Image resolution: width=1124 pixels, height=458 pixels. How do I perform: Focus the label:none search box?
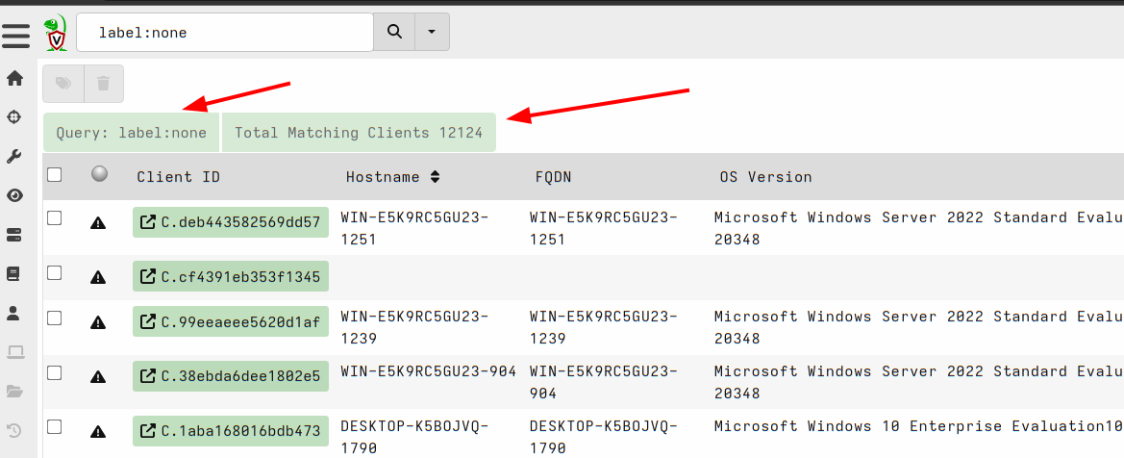[x=226, y=33]
